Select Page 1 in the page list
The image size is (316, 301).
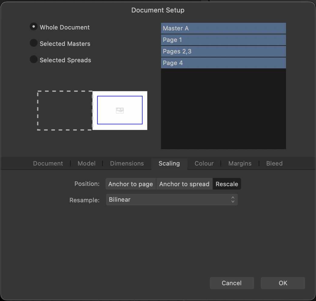223,39
